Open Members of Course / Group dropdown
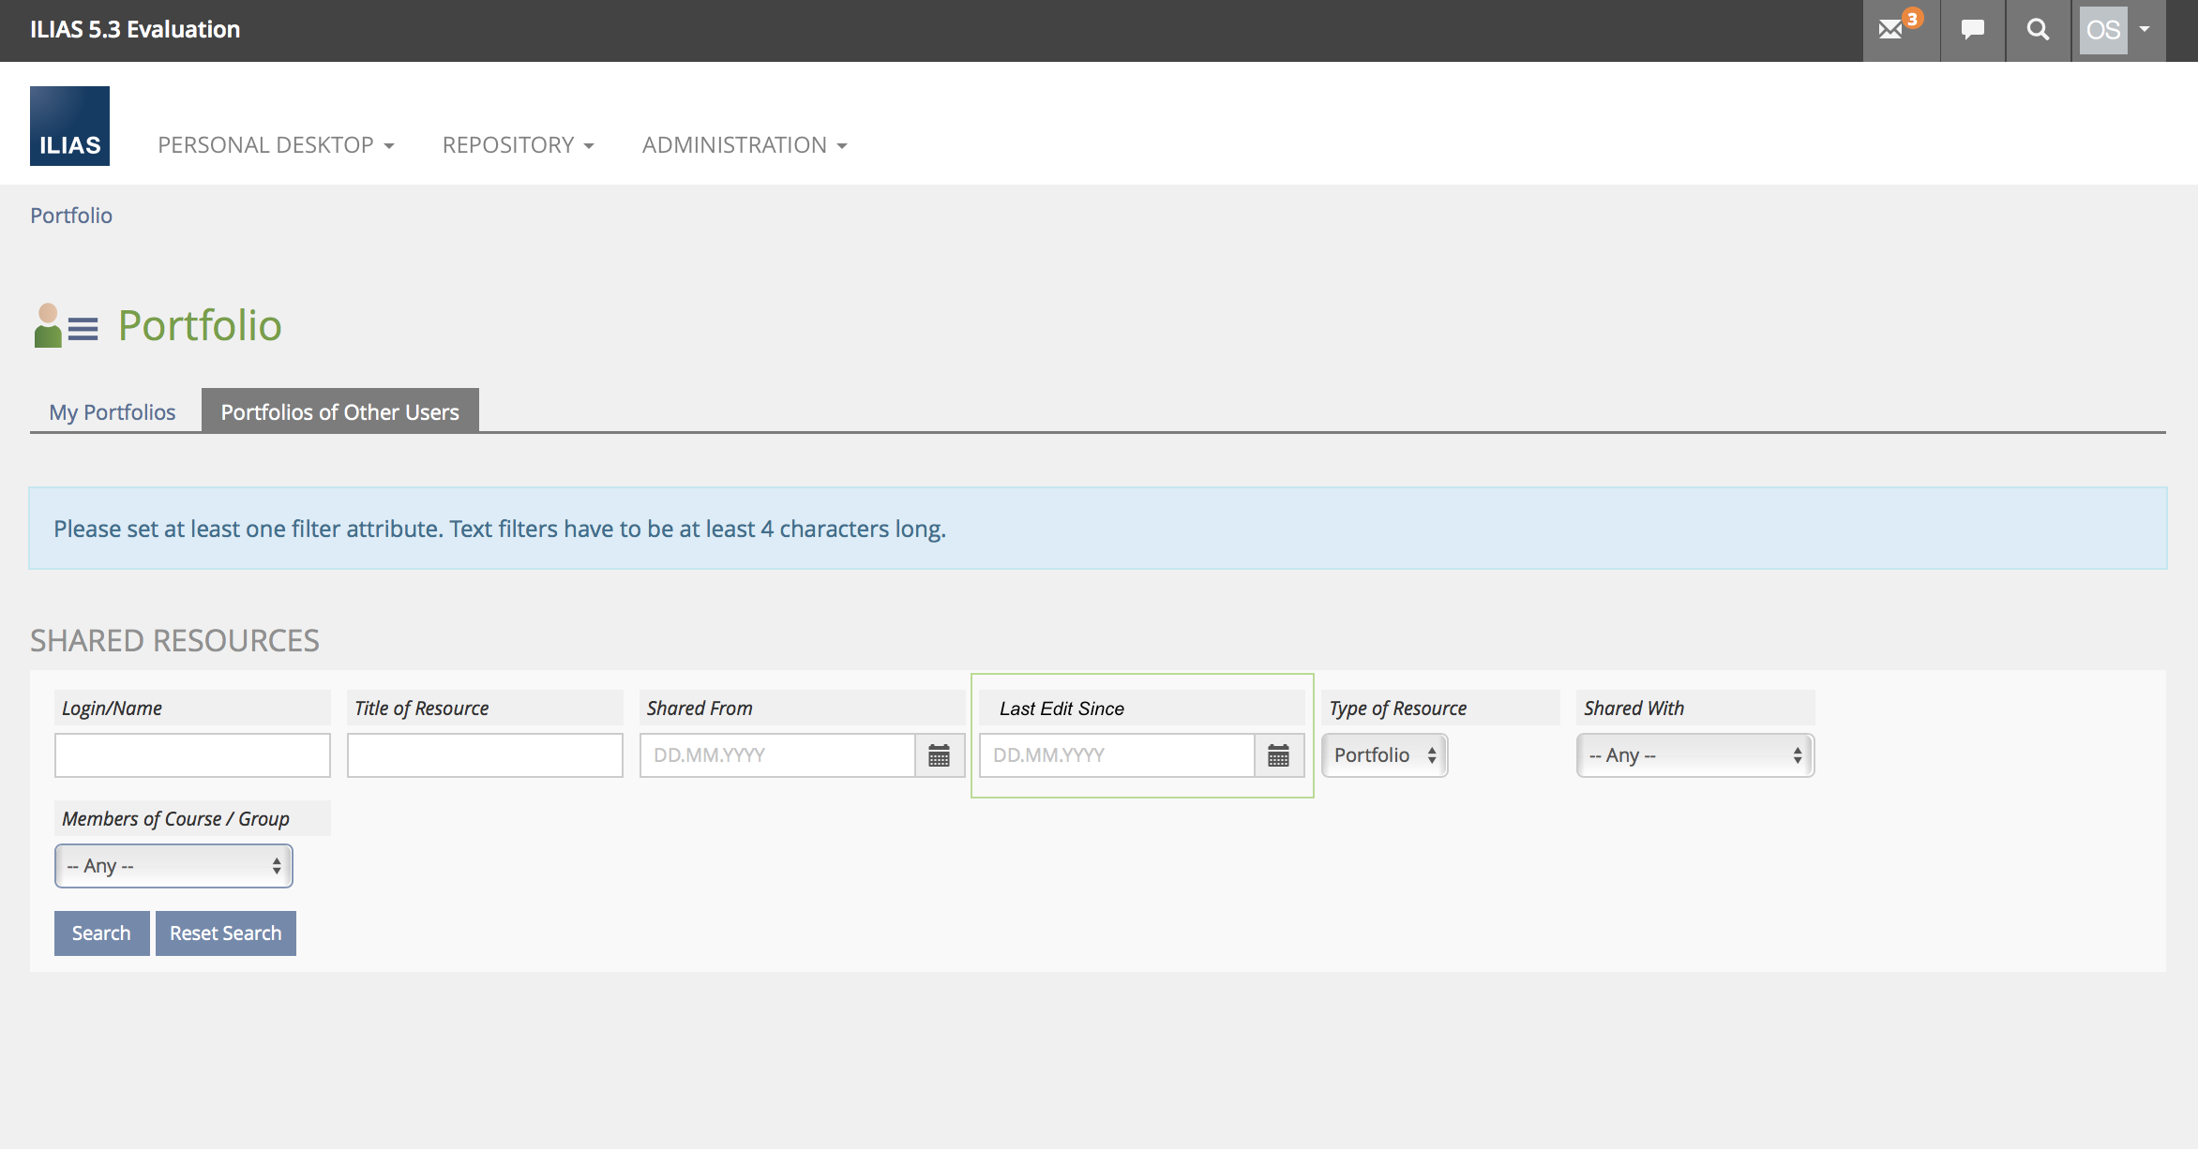 click(173, 866)
